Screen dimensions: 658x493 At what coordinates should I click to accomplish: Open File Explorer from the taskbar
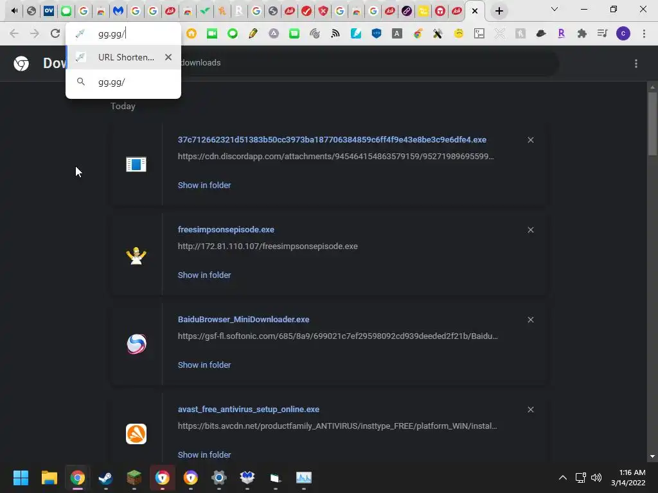(49, 478)
